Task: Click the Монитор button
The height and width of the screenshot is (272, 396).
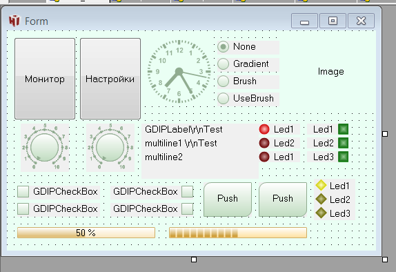Action: click(x=45, y=79)
